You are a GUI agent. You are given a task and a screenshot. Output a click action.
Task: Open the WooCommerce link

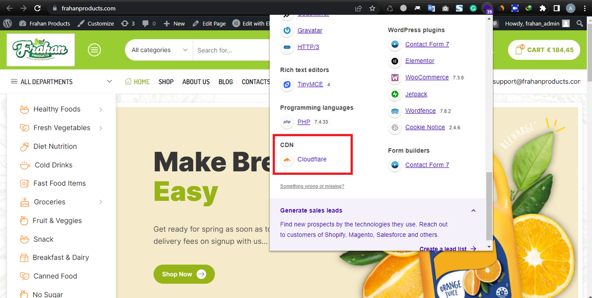click(x=427, y=77)
